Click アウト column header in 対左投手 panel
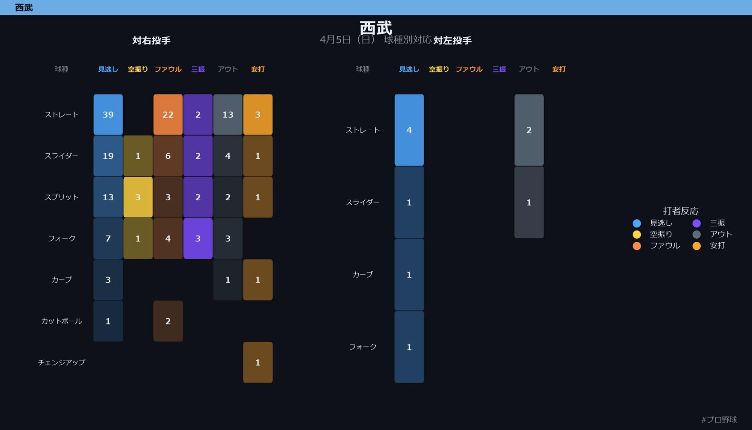Image resolution: width=752 pixels, height=430 pixels. tap(529, 69)
